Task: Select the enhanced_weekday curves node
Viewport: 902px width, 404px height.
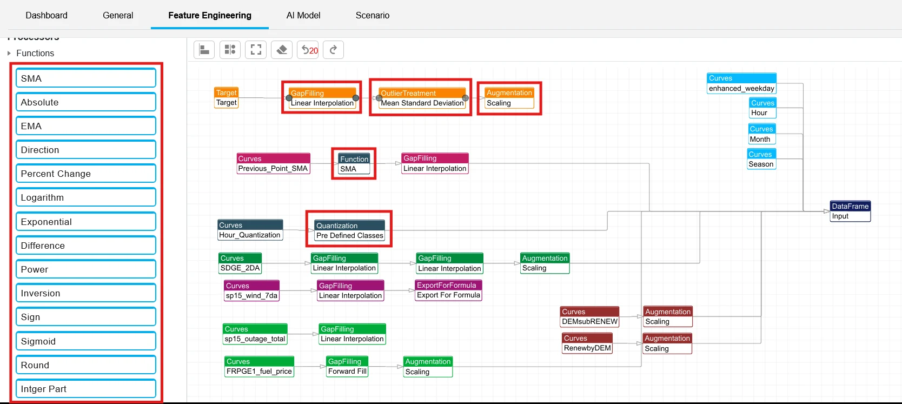Action: click(x=742, y=83)
